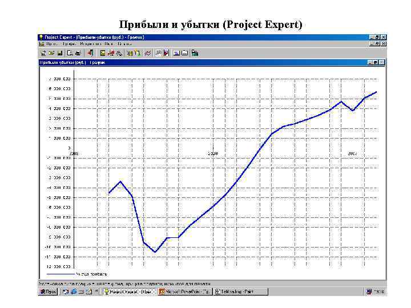Click the 2005 year label on axis
Image resolution: width=411 pixels, height=308 pixels.
(x=74, y=154)
